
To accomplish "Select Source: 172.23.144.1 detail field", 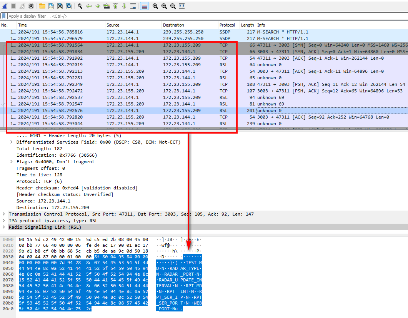I will click(x=43, y=201).
